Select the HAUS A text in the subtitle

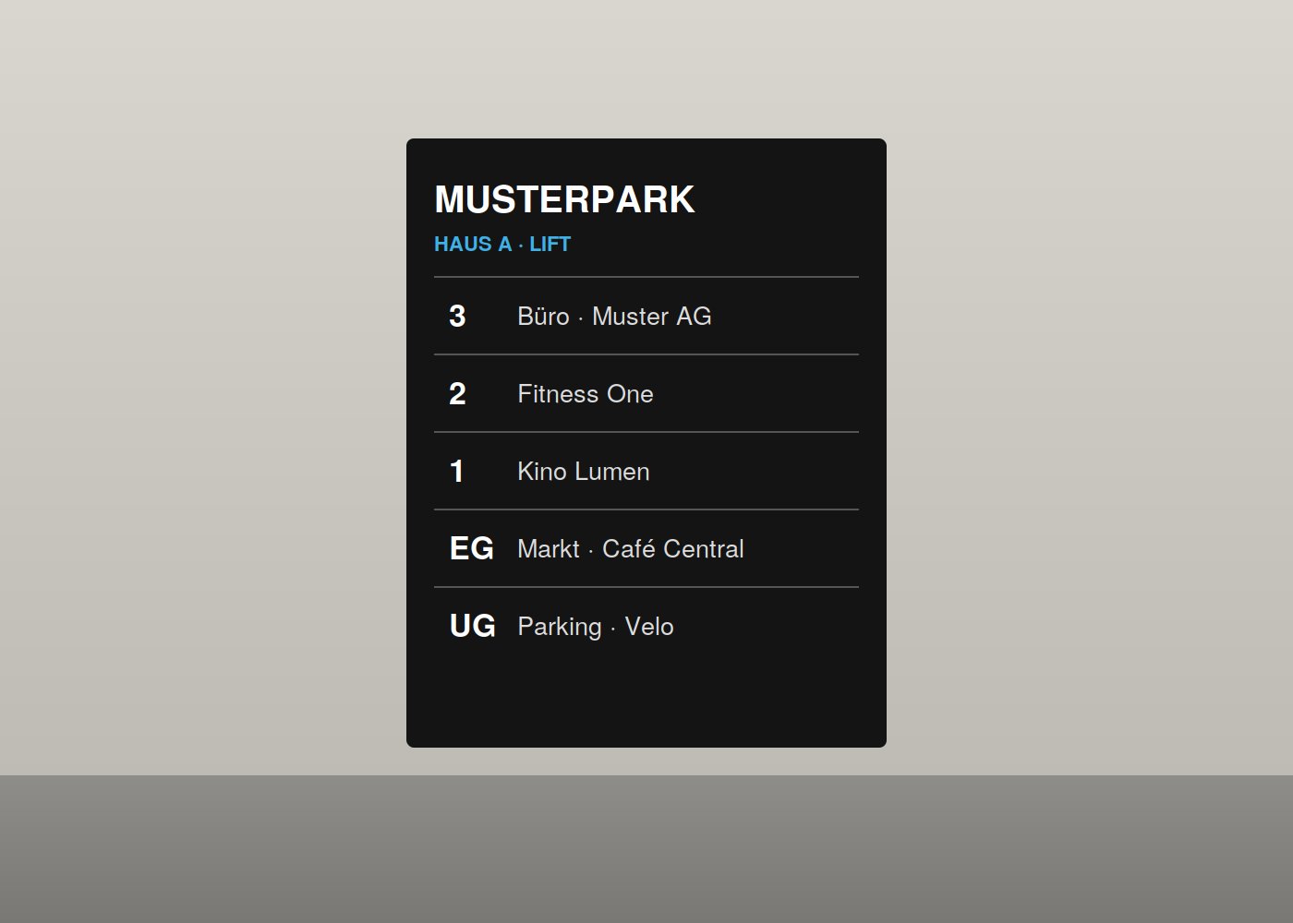click(x=473, y=245)
